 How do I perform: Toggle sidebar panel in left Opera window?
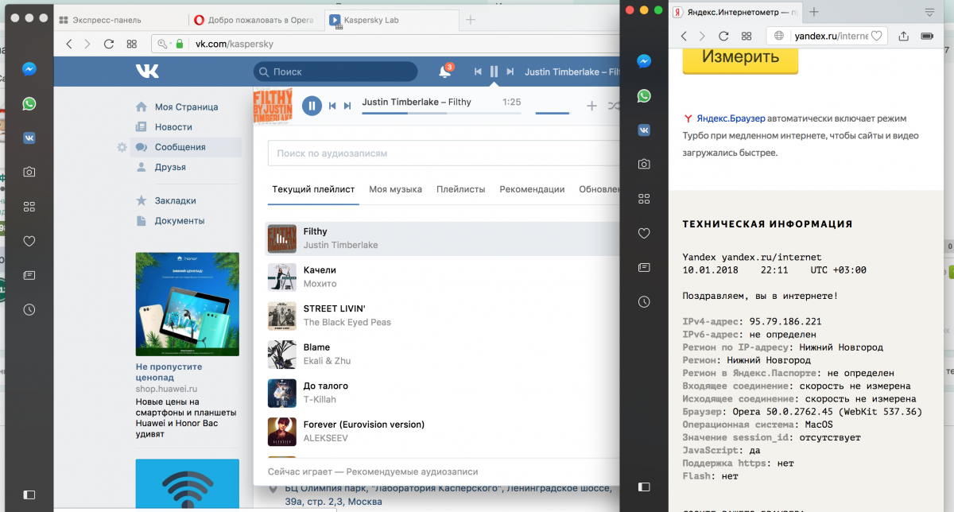(x=29, y=494)
